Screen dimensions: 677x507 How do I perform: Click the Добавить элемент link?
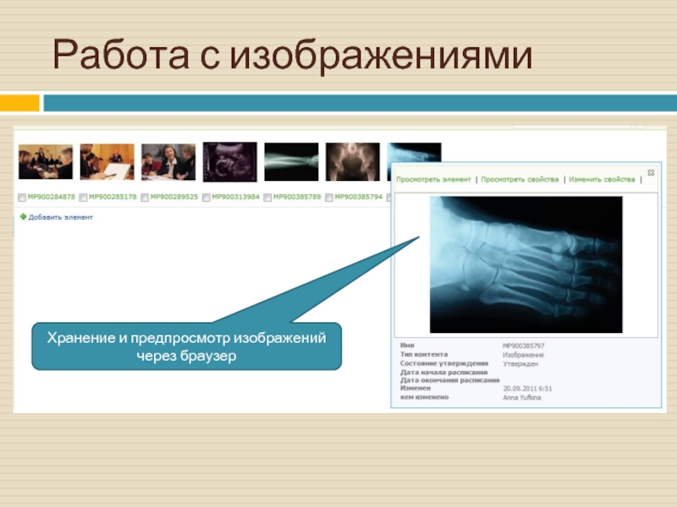pyautogui.click(x=60, y=217)
